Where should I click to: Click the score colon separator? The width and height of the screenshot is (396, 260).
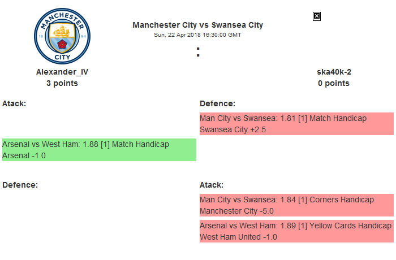coord(197,52)
